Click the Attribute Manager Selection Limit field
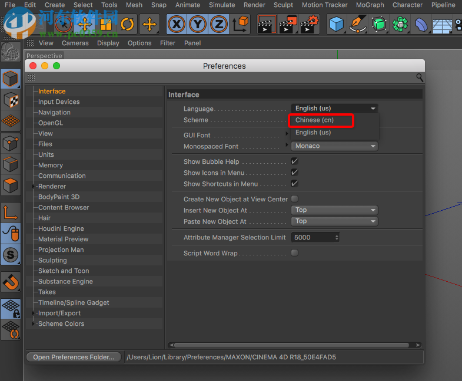Viewport: 462px width, 381px height. (x=315, y=237)
